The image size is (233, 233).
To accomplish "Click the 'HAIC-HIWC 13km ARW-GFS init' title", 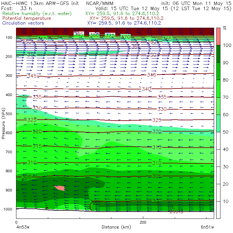I will (x=40, y=3).
